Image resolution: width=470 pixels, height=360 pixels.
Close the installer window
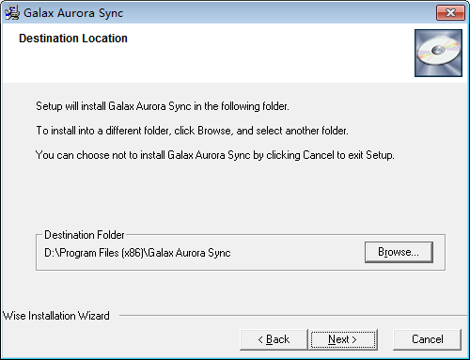tap(450, 13)
